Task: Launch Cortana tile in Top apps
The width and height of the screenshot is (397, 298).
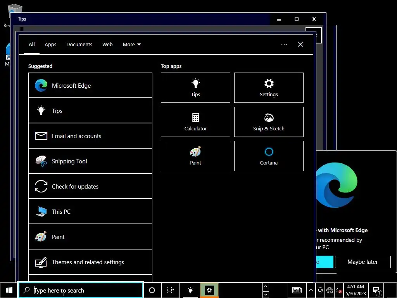Action: (269, 156)
